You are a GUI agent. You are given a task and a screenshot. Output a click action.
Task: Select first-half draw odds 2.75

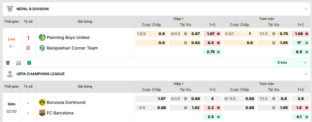click(213, 52)
